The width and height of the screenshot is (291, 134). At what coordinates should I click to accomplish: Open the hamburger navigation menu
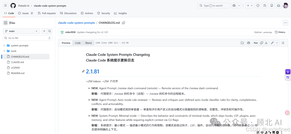click(x=6, y=6)
